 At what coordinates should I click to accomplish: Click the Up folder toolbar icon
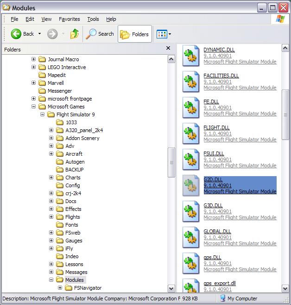pyautogui.click(x=74, y=34)
